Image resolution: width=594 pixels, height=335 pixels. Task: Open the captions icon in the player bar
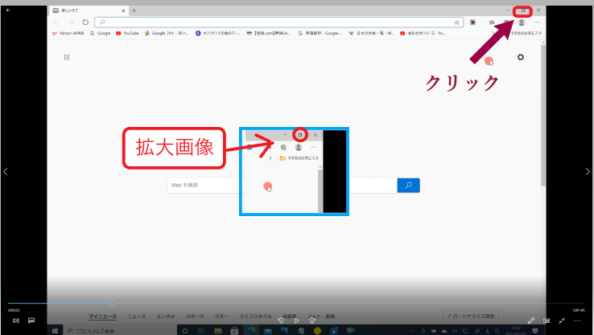(31, 320)
